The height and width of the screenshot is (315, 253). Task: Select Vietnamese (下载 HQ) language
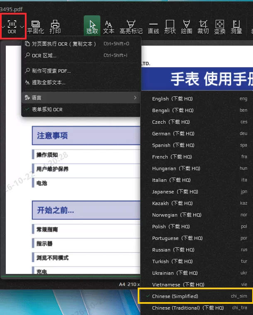(x=197, y=285)
